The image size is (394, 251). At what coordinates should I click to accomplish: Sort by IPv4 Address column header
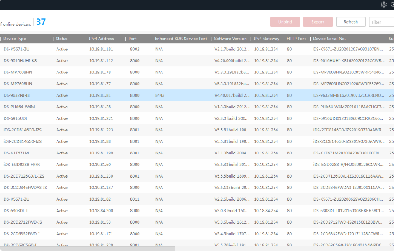[101, 39]
